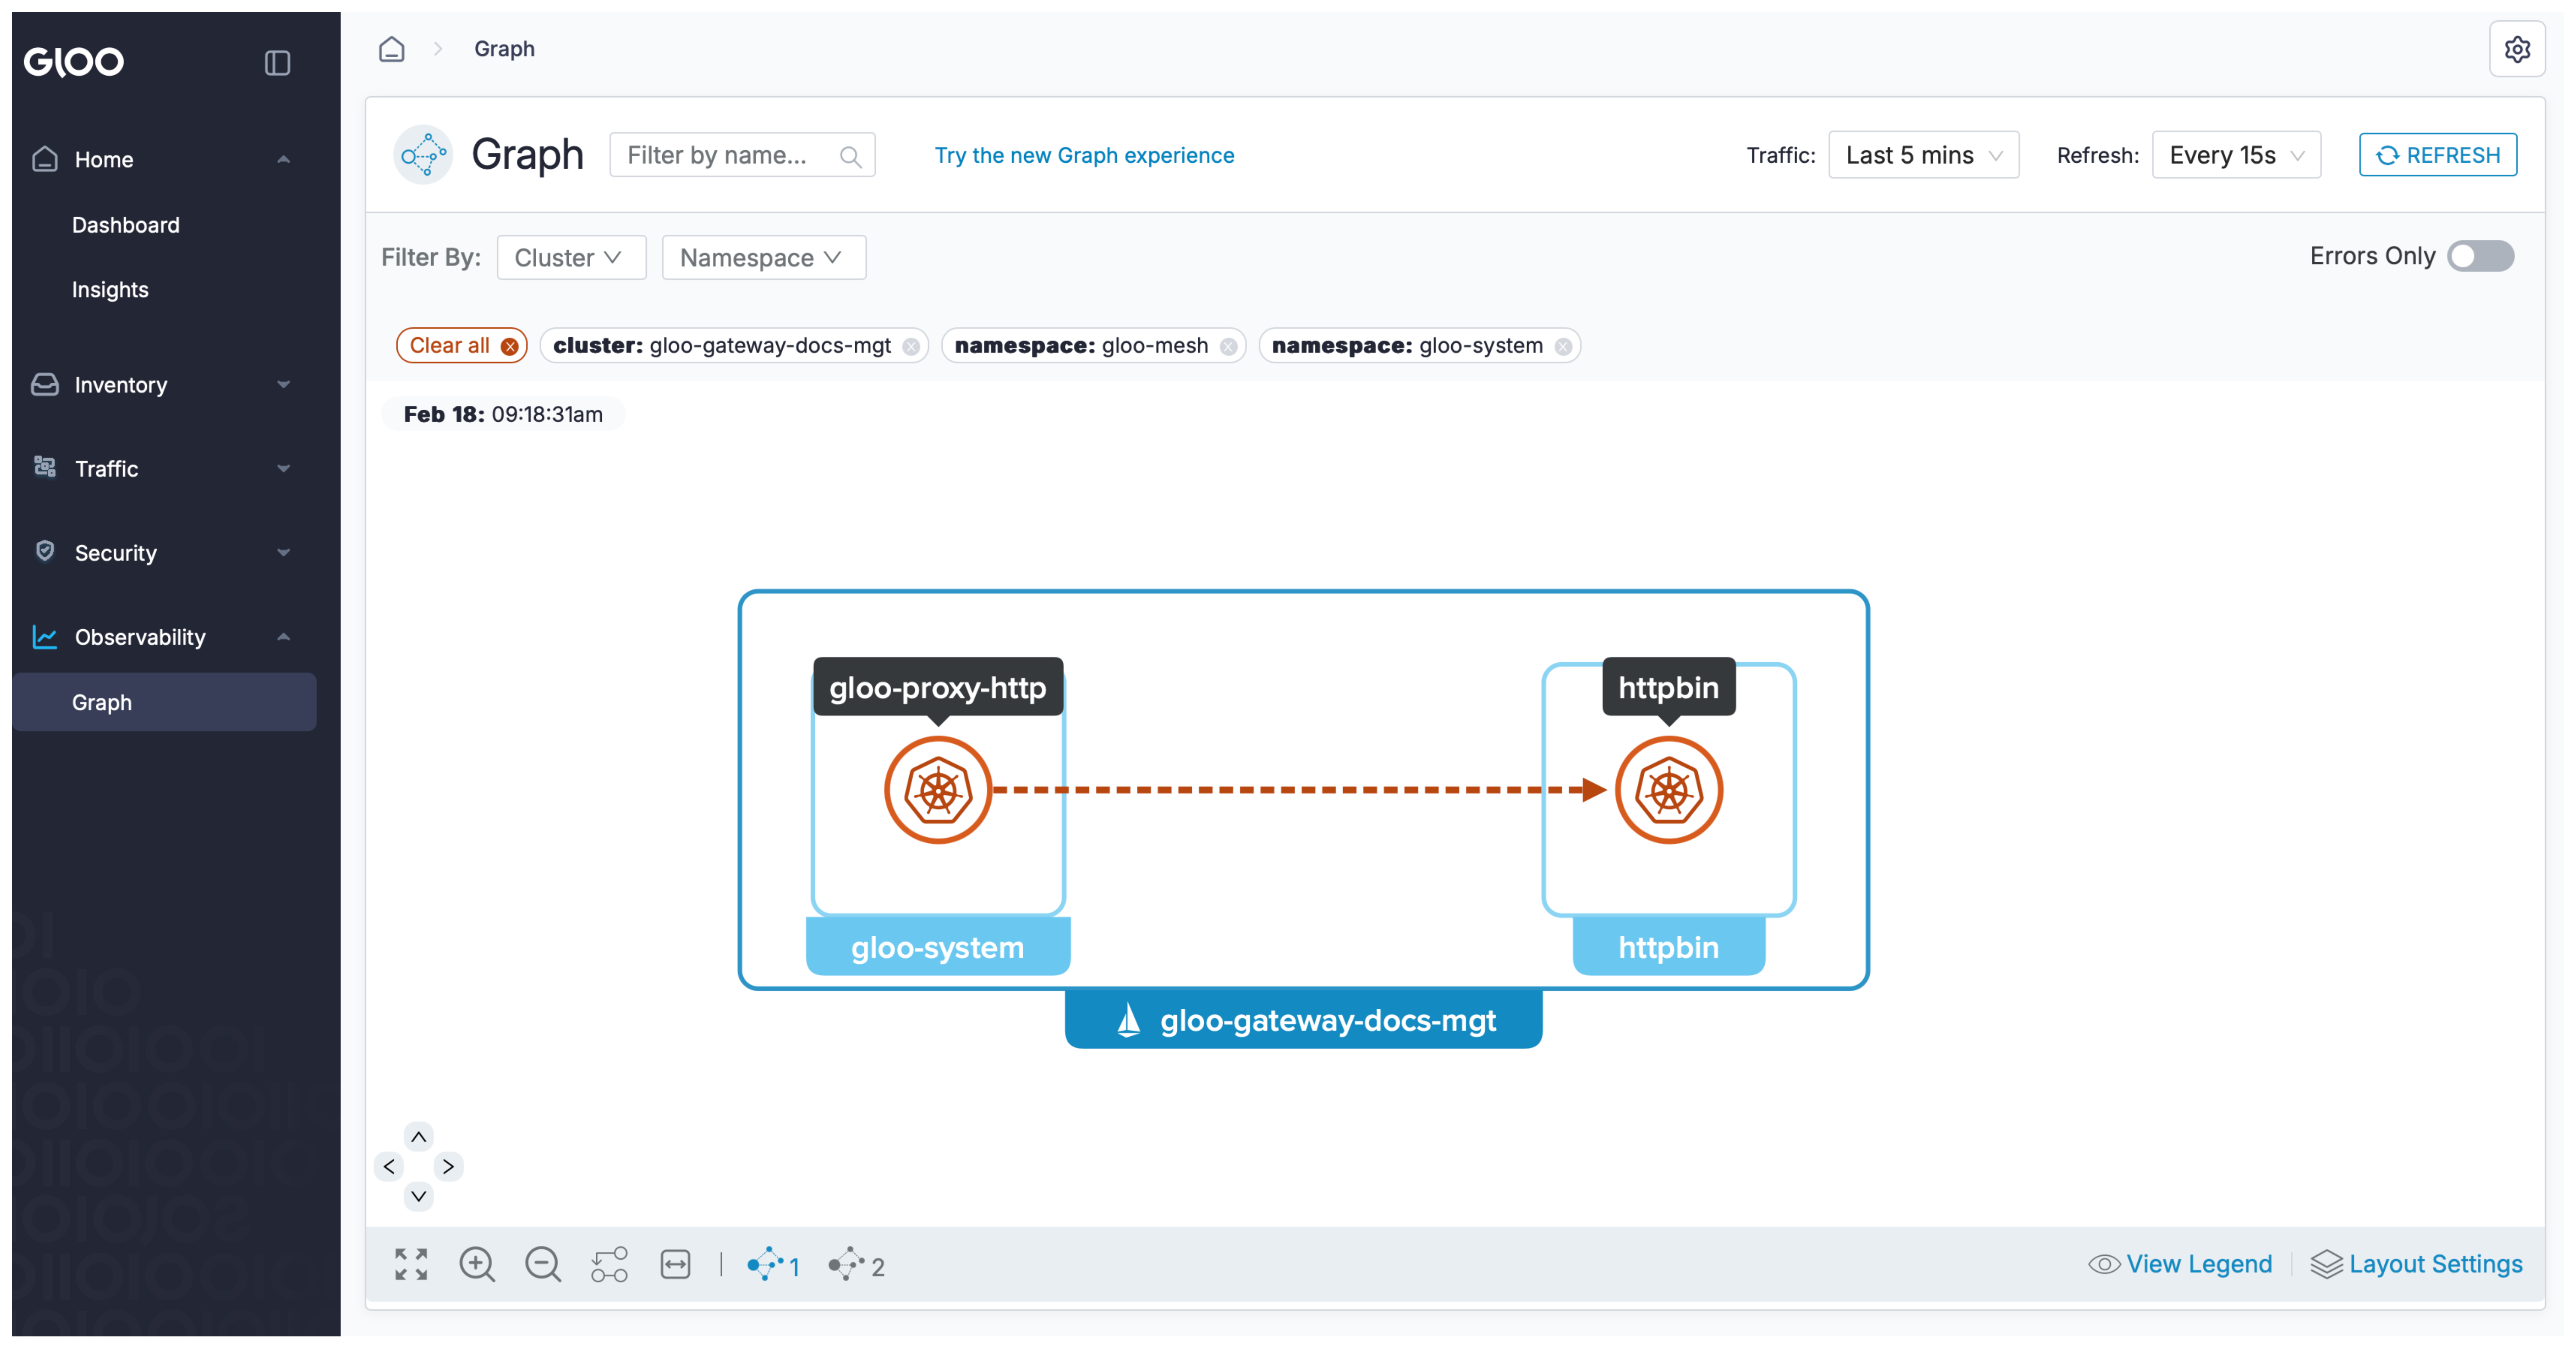Pan graph up with arrow

419,1137
